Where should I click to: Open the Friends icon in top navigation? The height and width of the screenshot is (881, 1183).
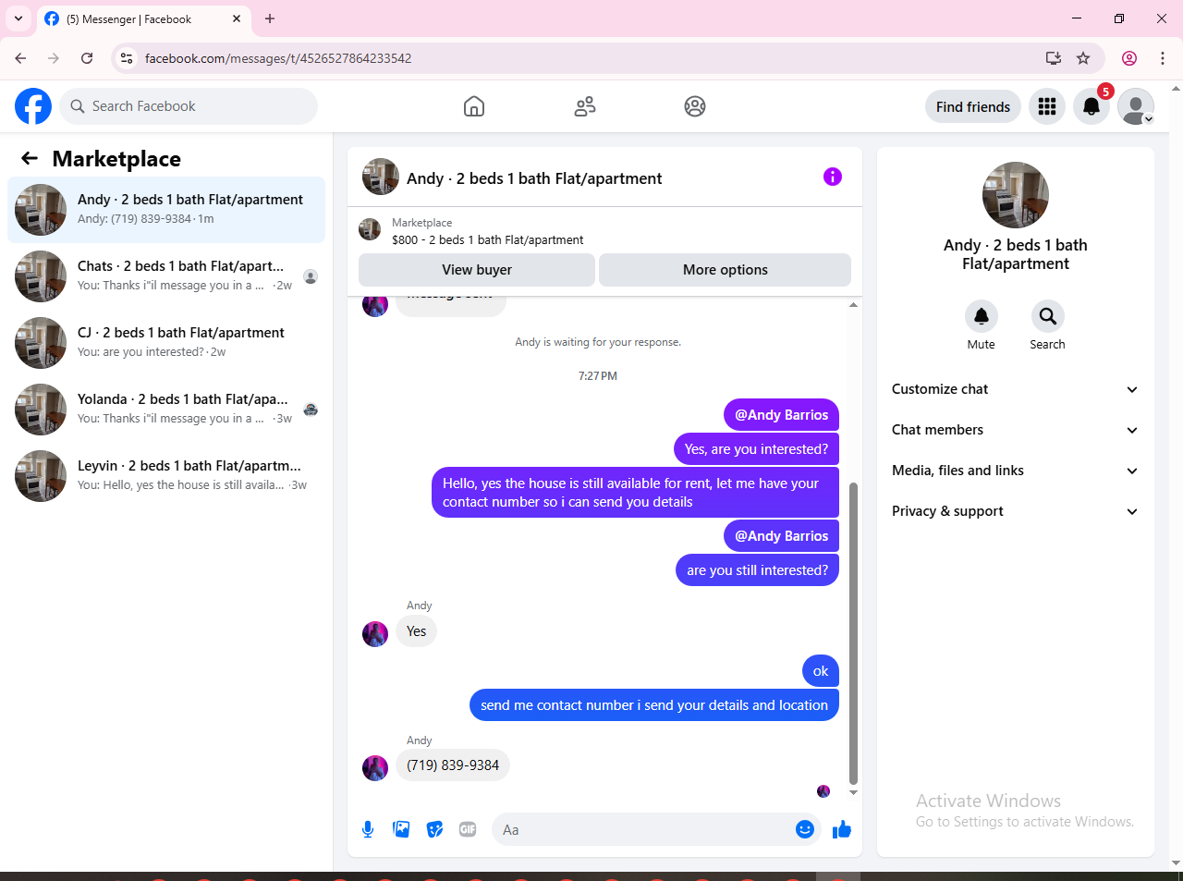[x=585, y=106]
